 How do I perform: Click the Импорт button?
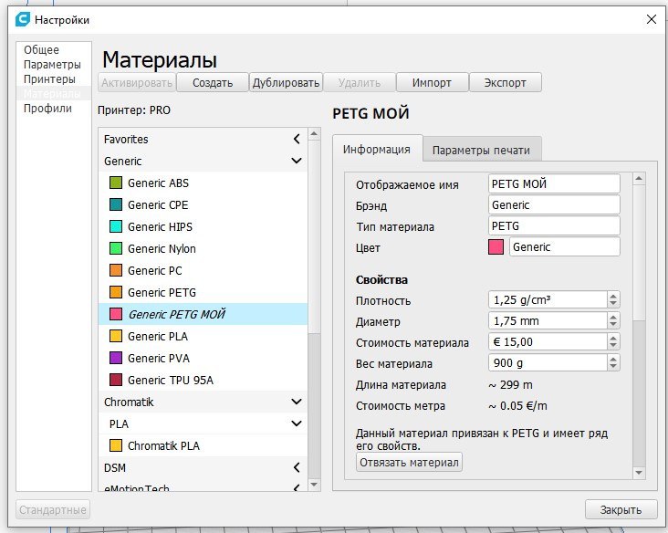(432, 82)
